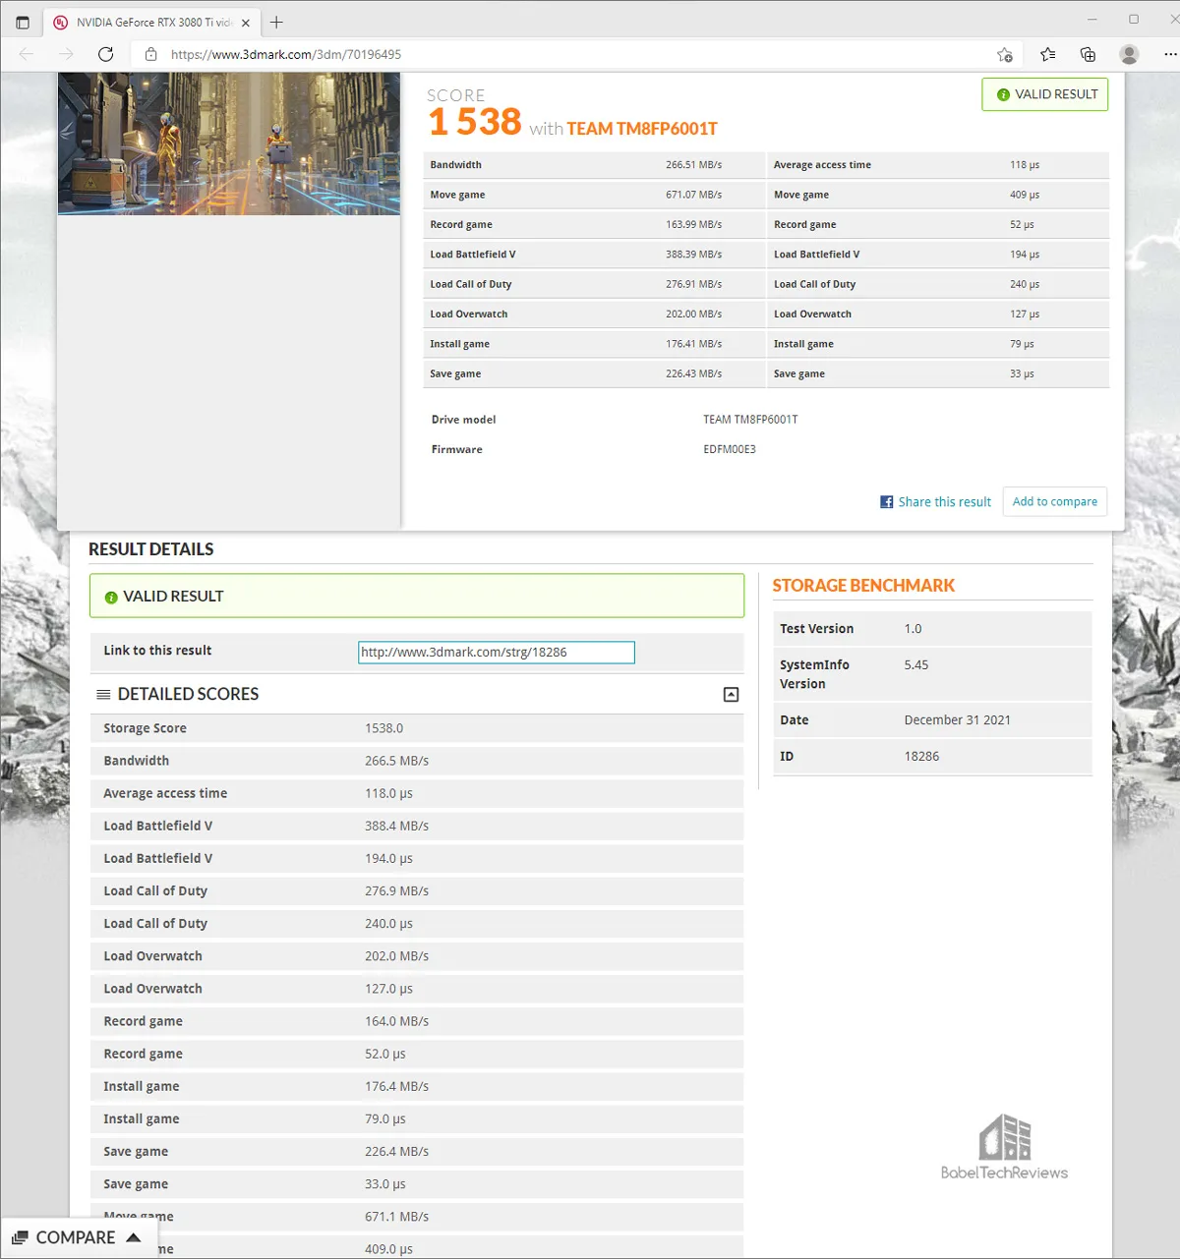The height and width of the screenshot is (1259, 1180).
Task: Go forward to the next page
Action: 66,54
